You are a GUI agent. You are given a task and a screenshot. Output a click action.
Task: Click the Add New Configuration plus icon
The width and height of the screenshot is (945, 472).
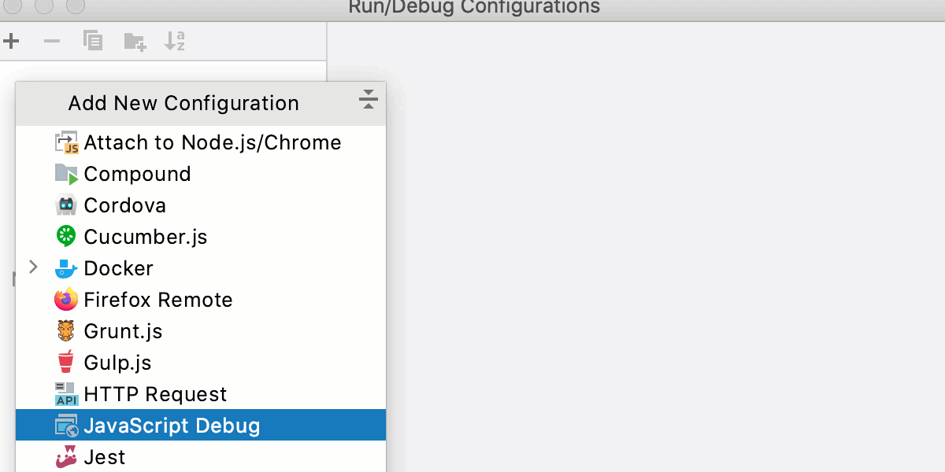11,41
